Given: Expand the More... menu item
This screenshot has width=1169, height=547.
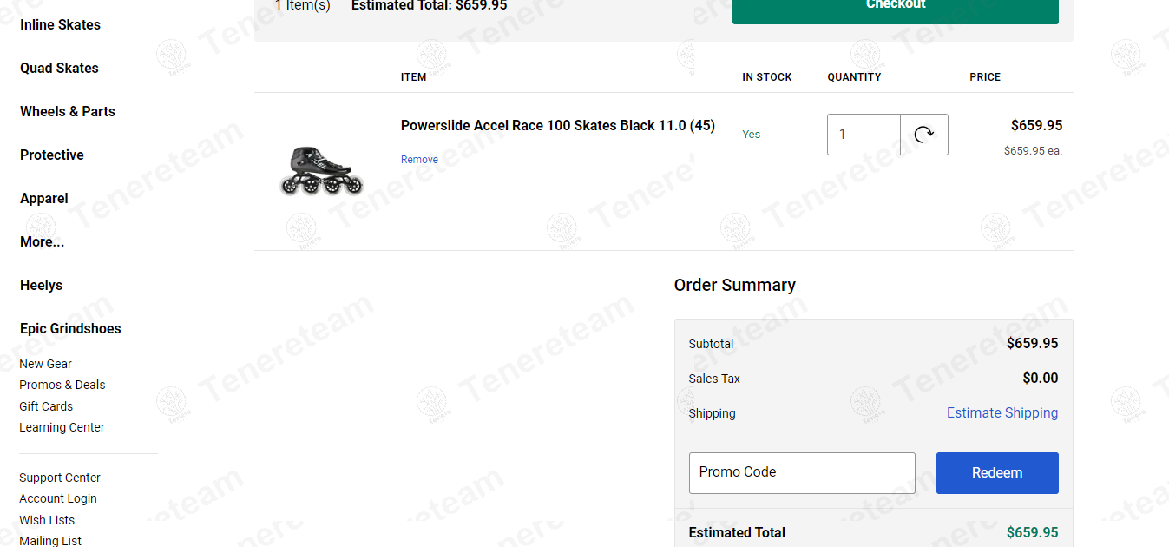Looking at the screenshot, I should pos(43,242).
